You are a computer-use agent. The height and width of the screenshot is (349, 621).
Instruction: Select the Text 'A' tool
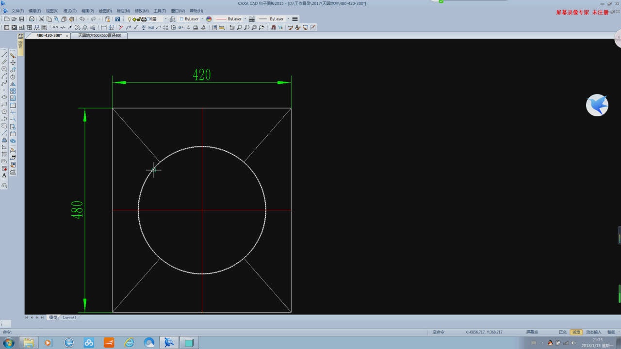[x=4, y=175]
